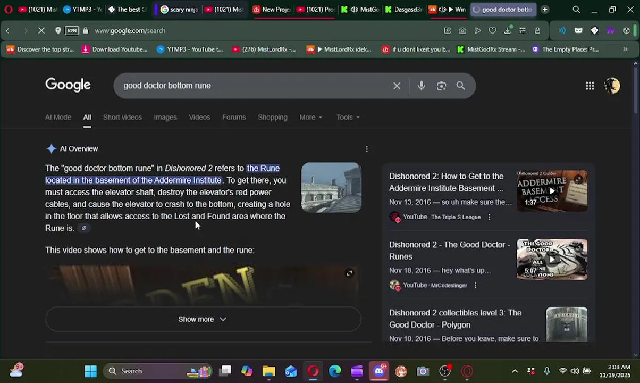This screenshot has width=640, height=383.
Task: Open collectibles level 3 Polygon link
Action: (455, 319)
